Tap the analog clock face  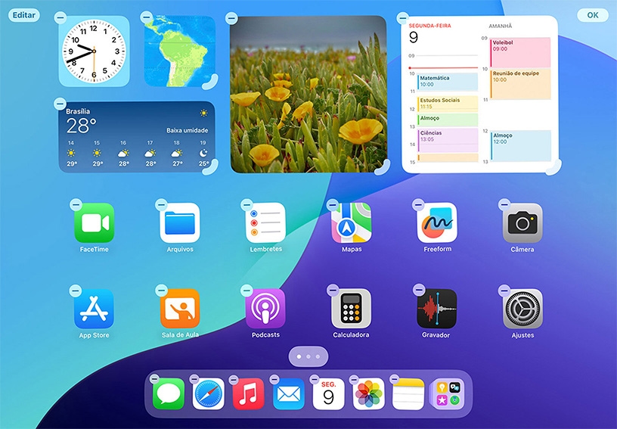coord(94,51)
